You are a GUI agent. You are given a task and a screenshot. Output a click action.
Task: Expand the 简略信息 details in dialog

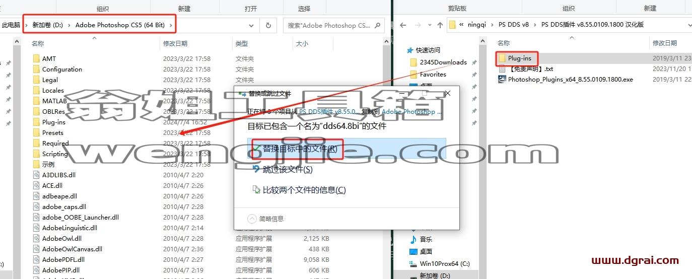[x=252, y=219]
